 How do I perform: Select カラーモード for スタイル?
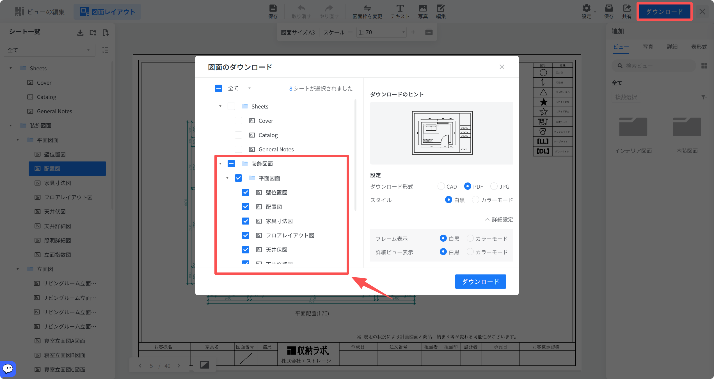click(475, 200)
